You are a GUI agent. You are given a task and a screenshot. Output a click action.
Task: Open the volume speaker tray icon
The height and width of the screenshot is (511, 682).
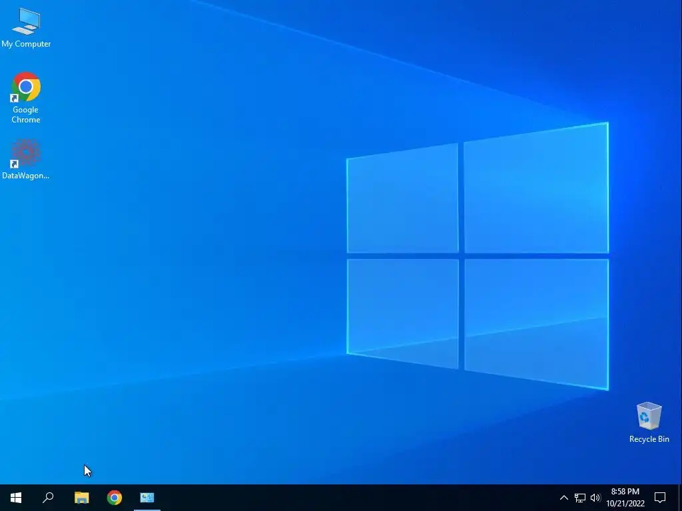[x=595, y=498]
